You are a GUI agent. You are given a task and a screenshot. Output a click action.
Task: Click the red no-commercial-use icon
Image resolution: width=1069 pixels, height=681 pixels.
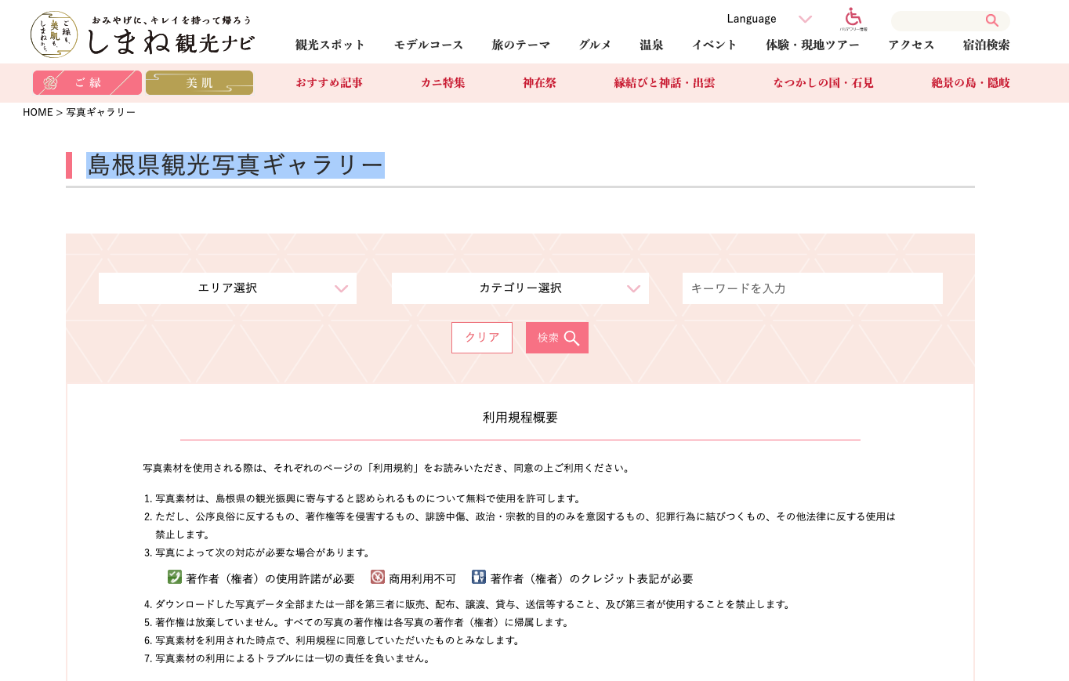[x=378, y=578]
